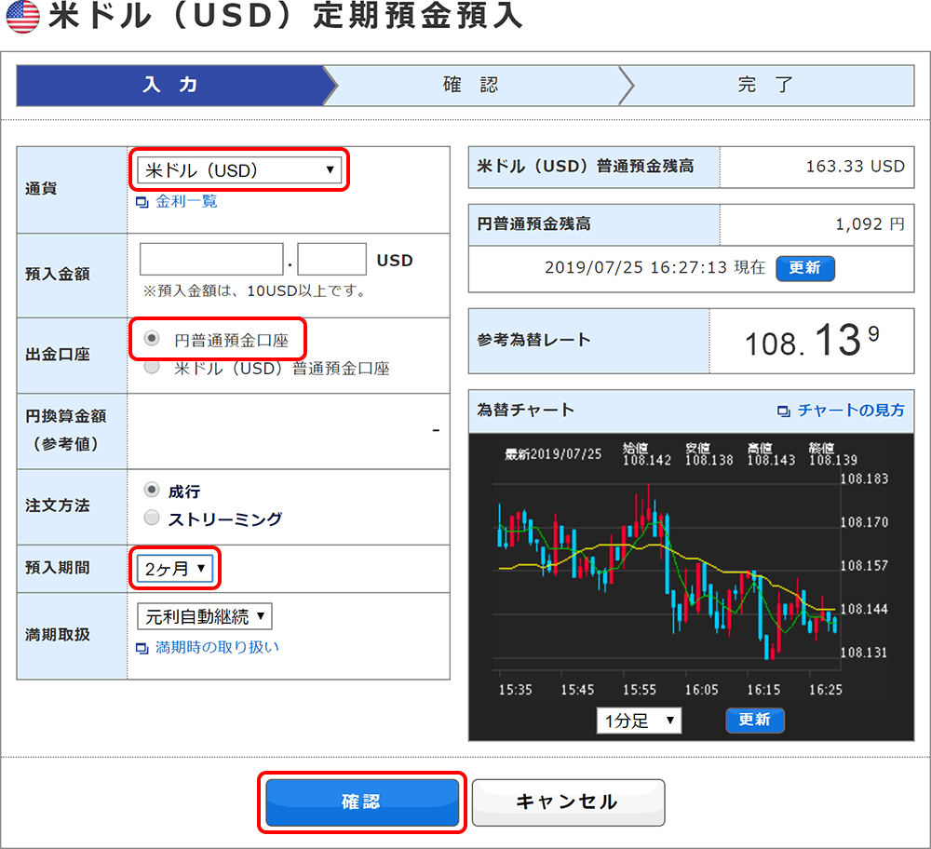Select 円普通預金口座 as withdrawal account
The height and width of the screenshot is (849, 931).
[x=153, y=339]
